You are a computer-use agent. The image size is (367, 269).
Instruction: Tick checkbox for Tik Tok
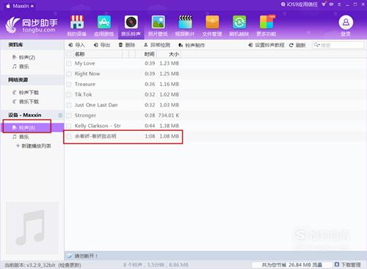[69, 95]
